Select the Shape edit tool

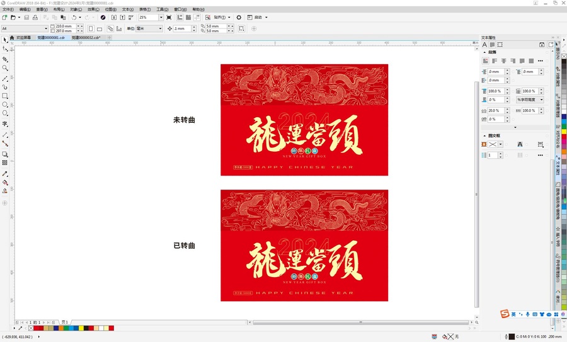(4, 48)
